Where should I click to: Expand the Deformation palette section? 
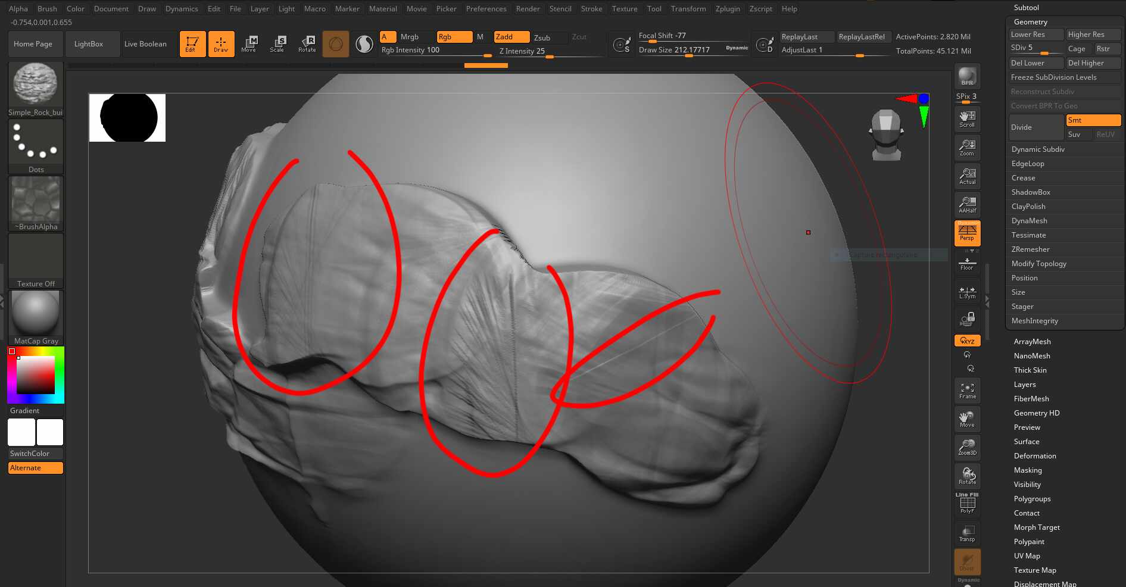point(1035,456)
